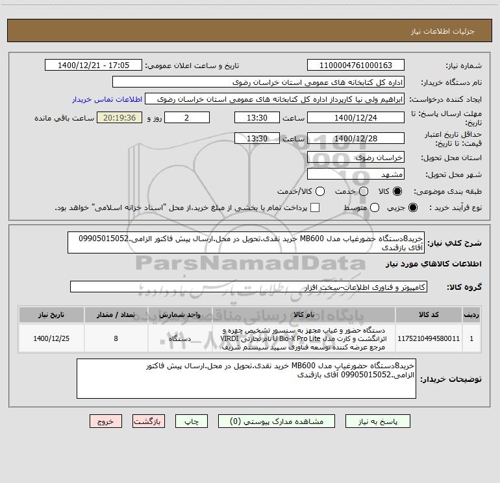Click the remaining time field 20:19:36
500x483 pixels.
coord(119,117)
